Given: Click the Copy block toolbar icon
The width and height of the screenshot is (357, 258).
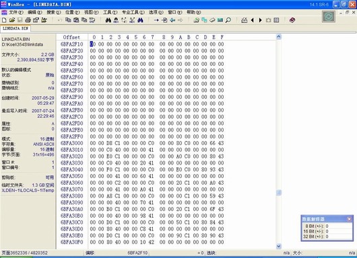Looking at the screenshot, I should (68, 20).
